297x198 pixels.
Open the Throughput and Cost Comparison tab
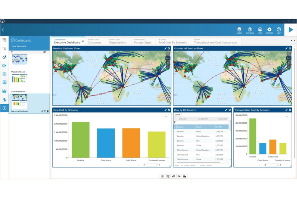point(215,42)
